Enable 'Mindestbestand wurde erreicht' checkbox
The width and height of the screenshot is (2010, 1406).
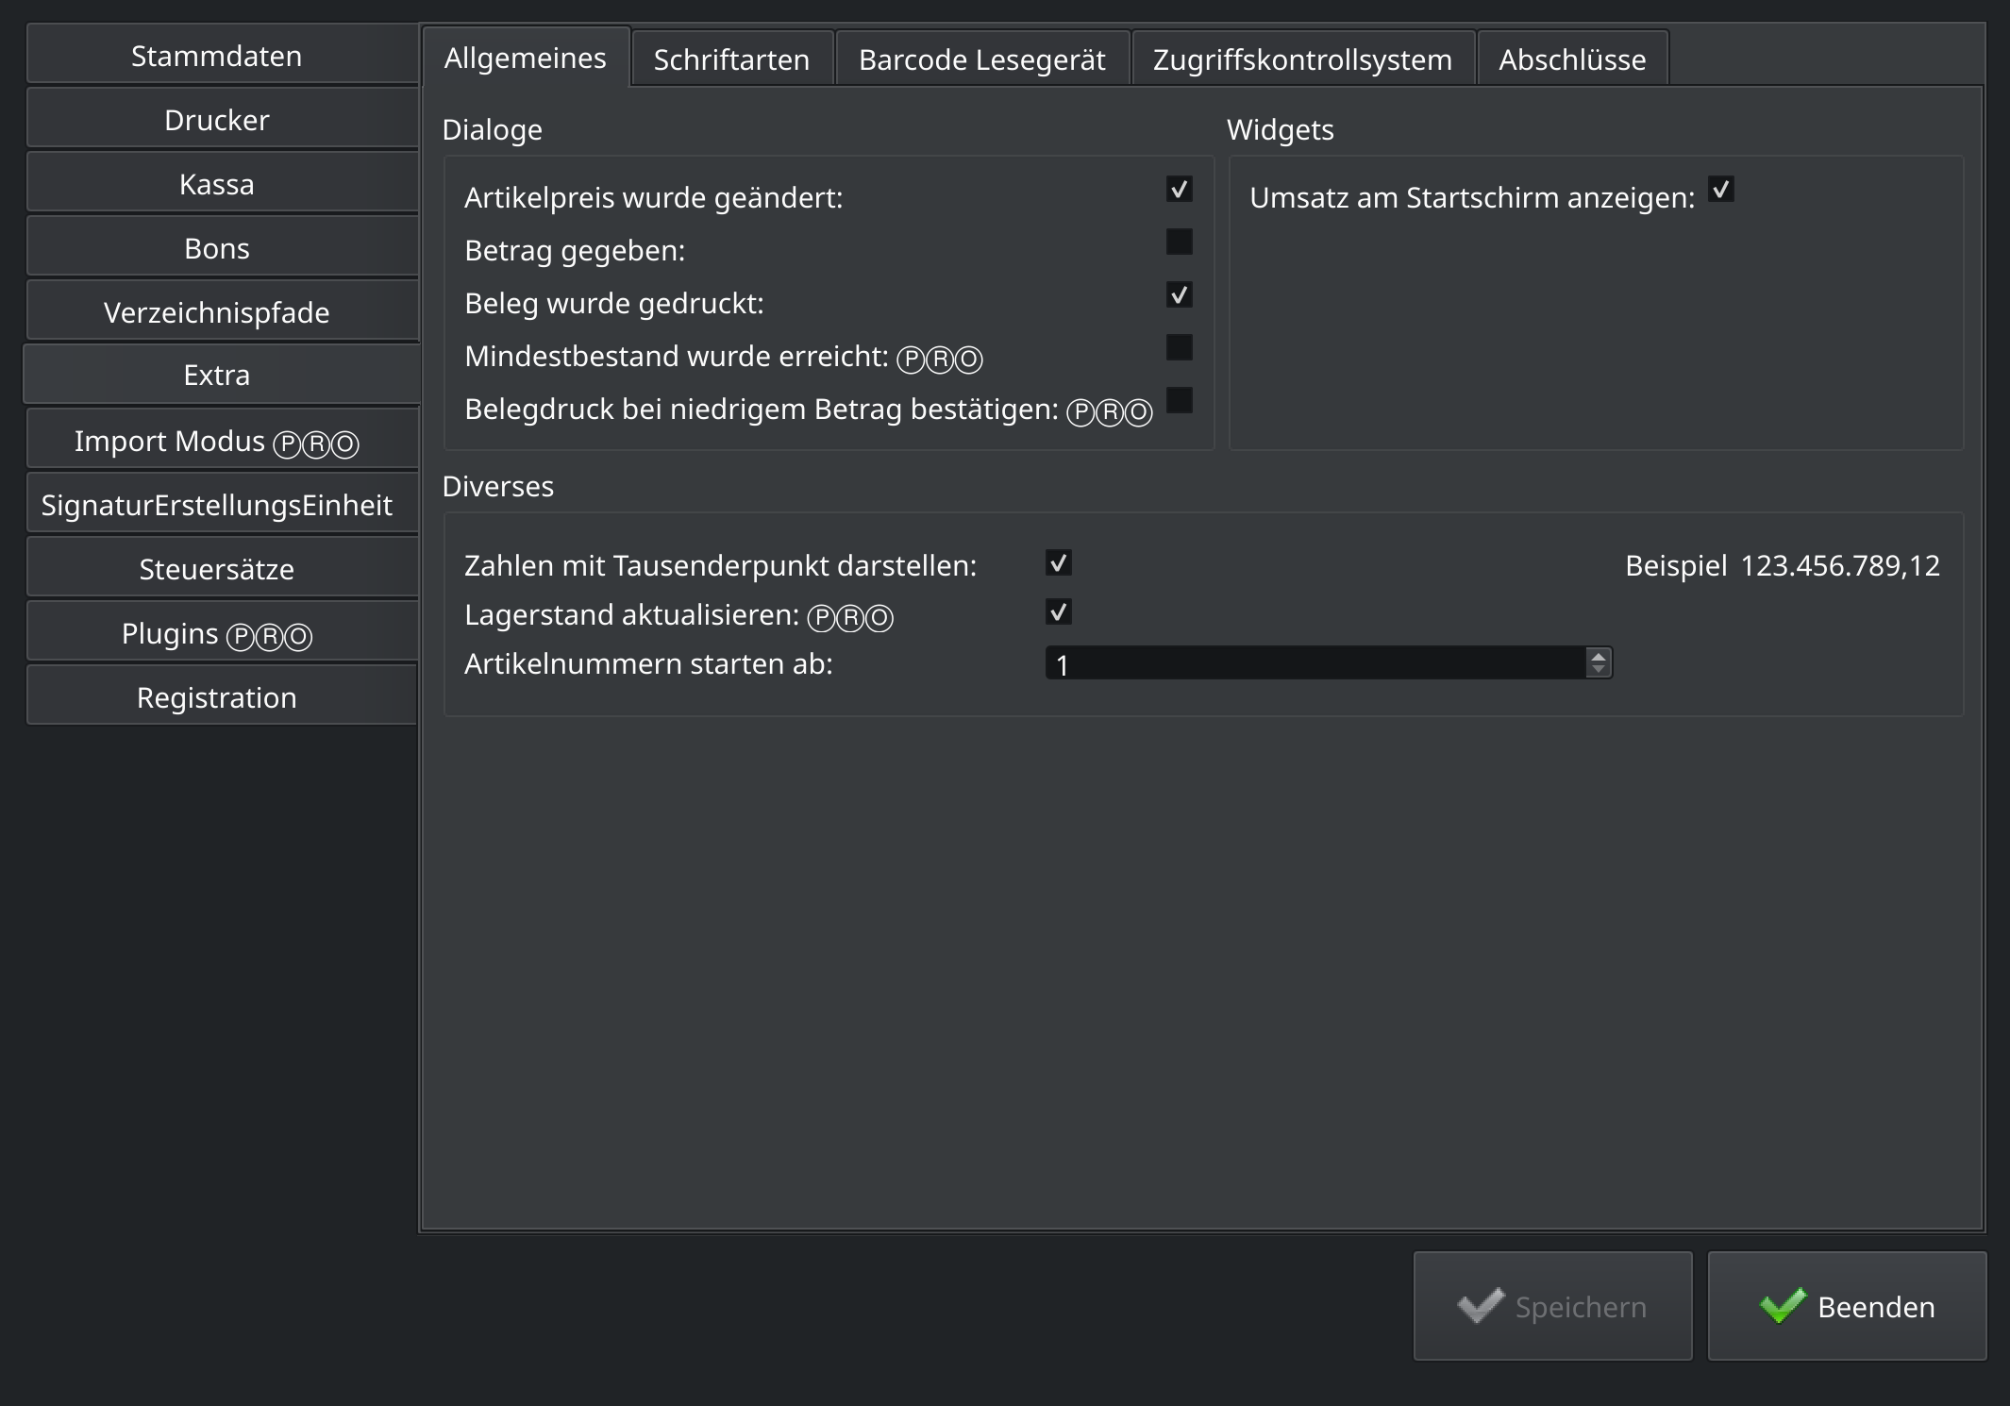1179,348
